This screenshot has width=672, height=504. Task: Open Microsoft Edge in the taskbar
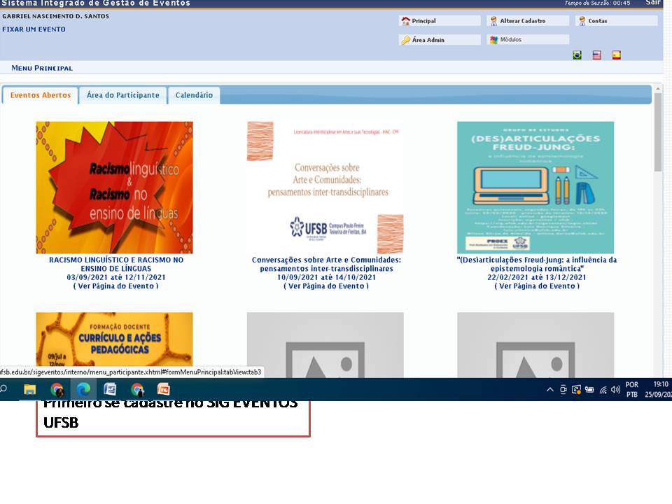tap(83, 389)
